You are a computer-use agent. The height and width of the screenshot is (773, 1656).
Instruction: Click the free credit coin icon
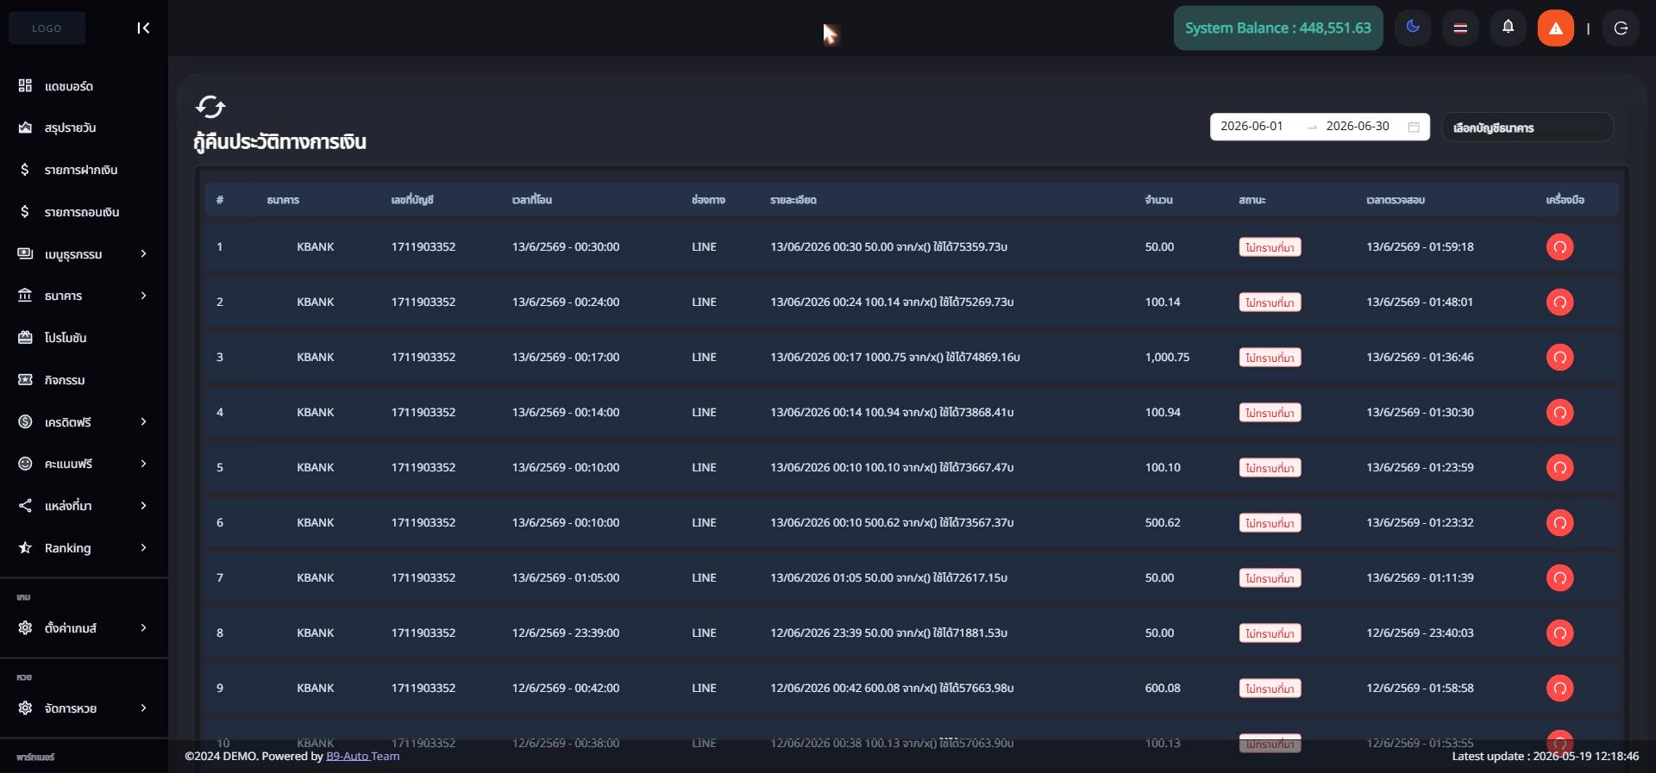pyautogui.click(x=25, y=421)
